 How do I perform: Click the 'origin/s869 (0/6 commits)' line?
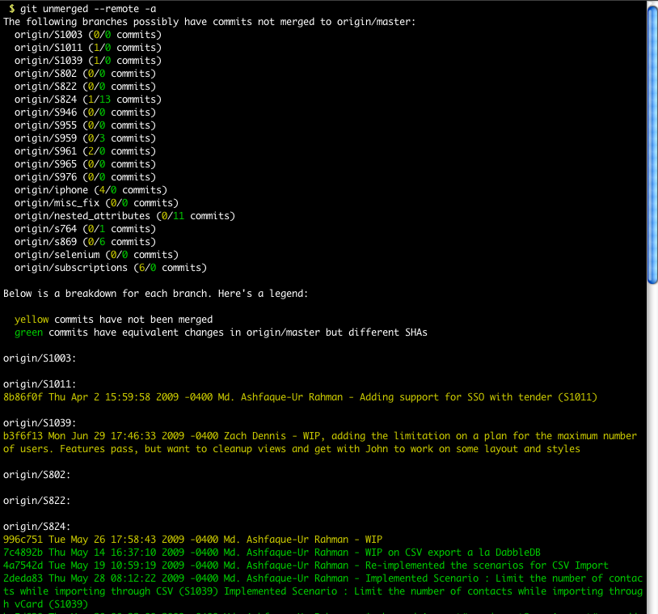85,242
